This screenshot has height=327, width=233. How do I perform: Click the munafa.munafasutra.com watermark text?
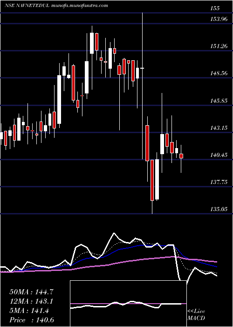[80, 6]
